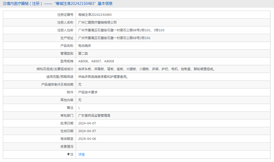Select the production address in the 生产地址 row
This screenshot has height=162, width=274.
coord(114,38)
